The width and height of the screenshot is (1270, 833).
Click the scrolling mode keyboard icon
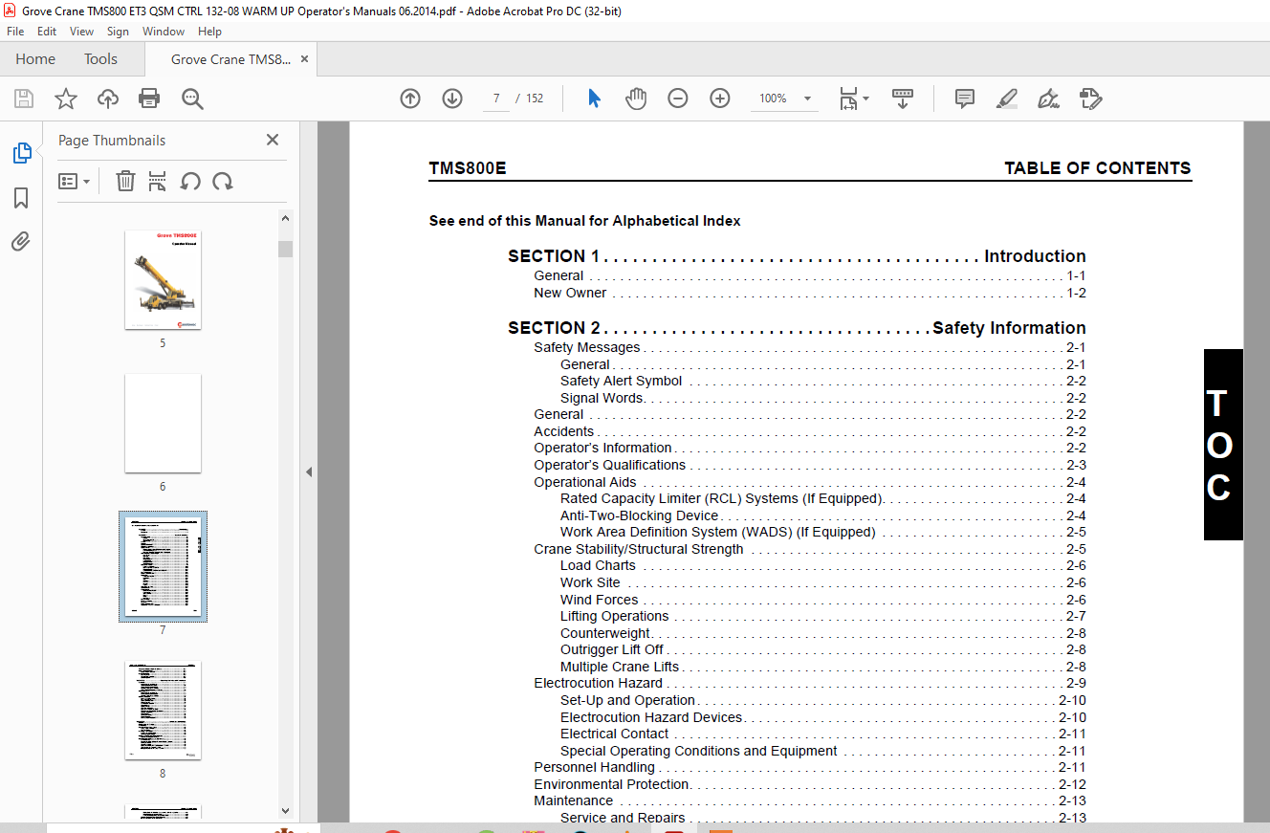[903, 99]
